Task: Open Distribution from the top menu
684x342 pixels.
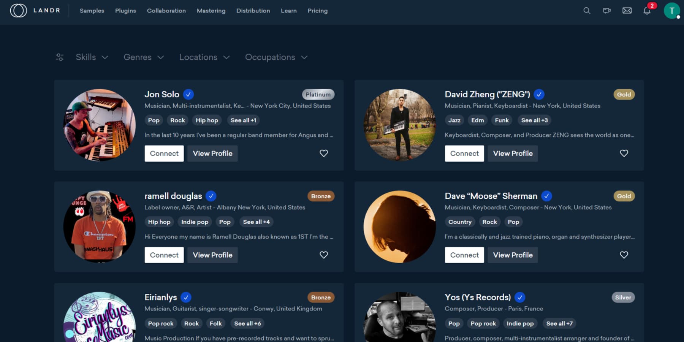Action: point(253,11)
